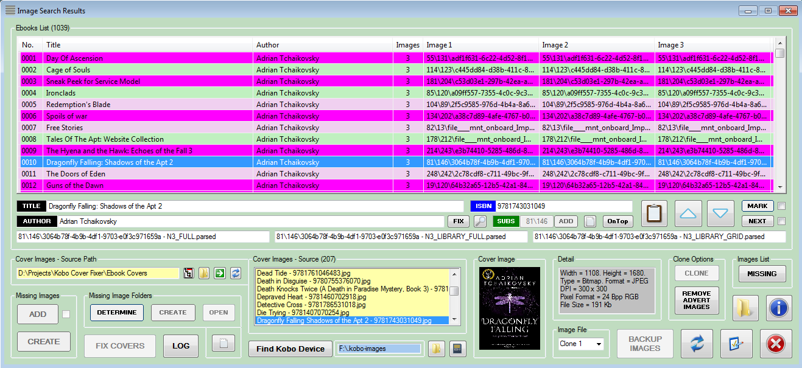Sort the list by Author column header

coord(323,45)
